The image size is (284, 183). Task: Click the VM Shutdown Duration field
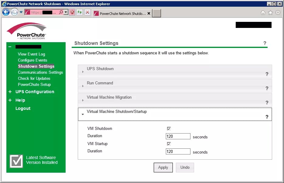coord(178,136)
